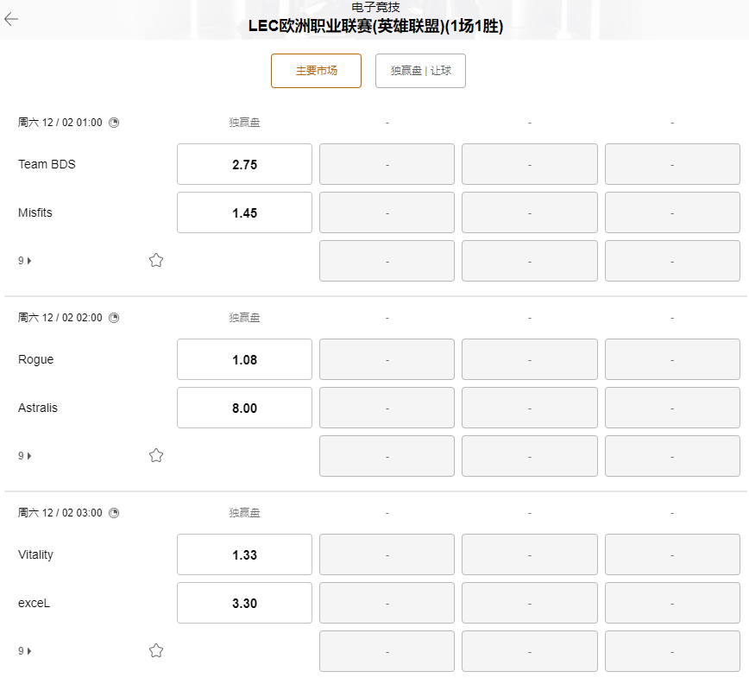
Task: Open the Rogue team name link
Action: point(36,359)
